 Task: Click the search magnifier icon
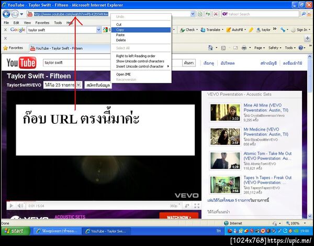pos(304,14)
